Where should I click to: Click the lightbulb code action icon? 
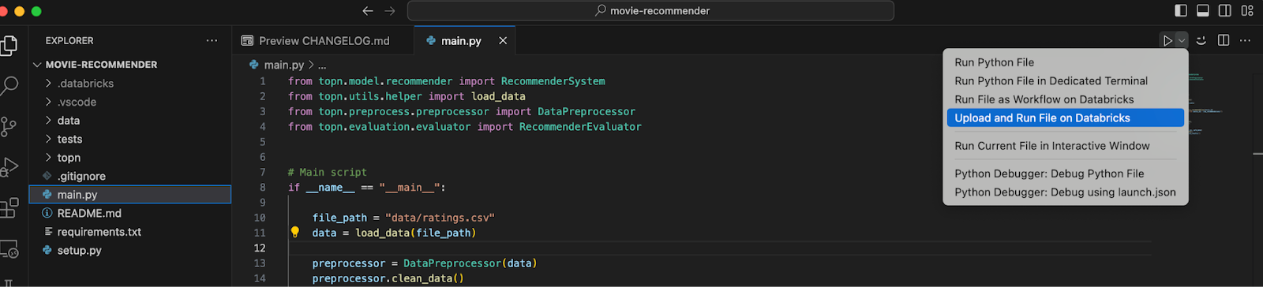tap(295, 233)
